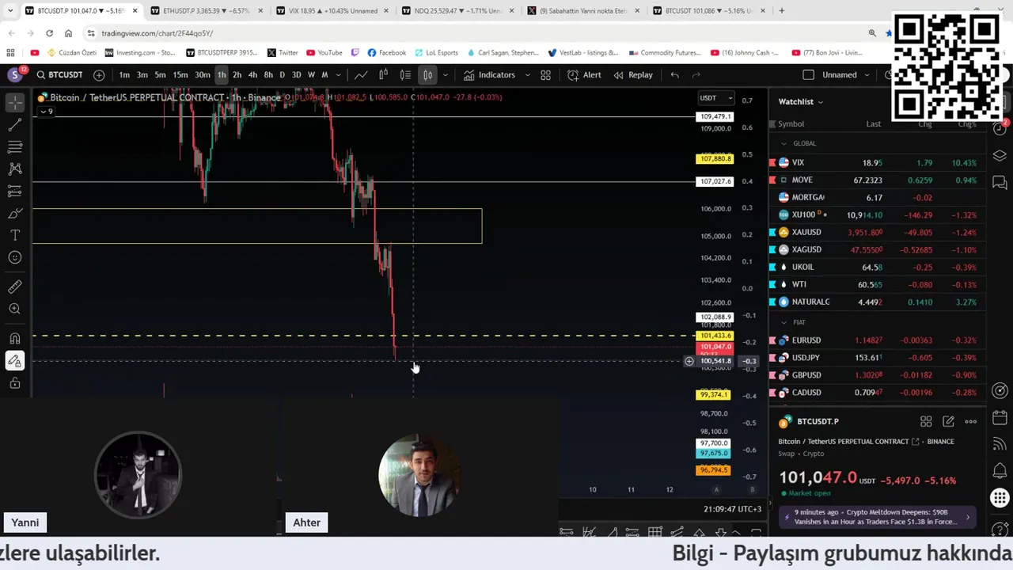Open the patterns drawing tools
This screenshot has width=1013, height=570.
(x=15, y=169)
